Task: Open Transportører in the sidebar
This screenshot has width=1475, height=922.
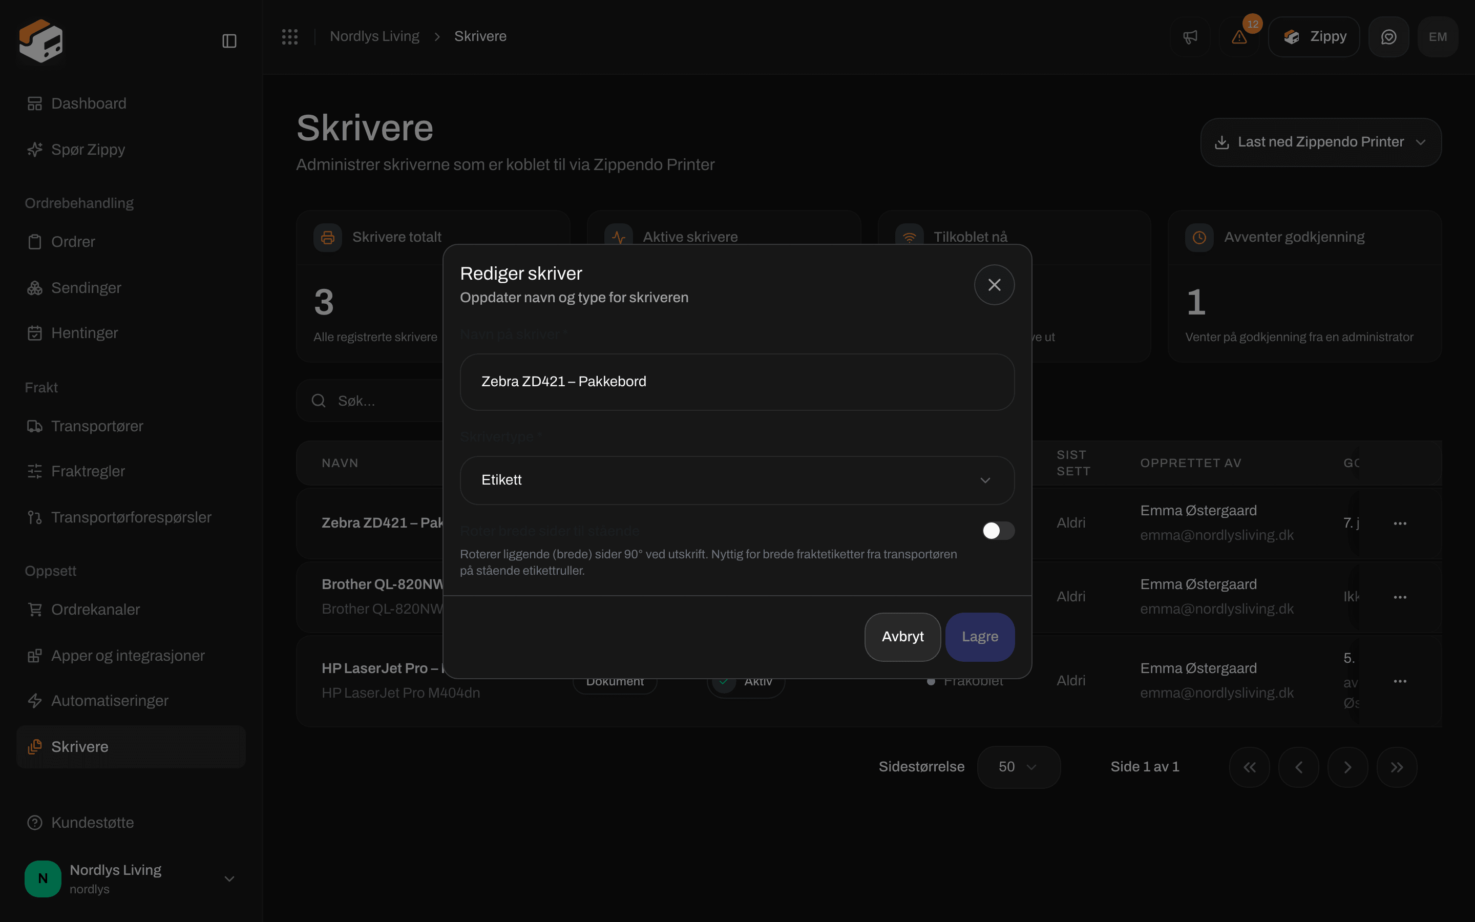Action: click(x=131, y=426)
